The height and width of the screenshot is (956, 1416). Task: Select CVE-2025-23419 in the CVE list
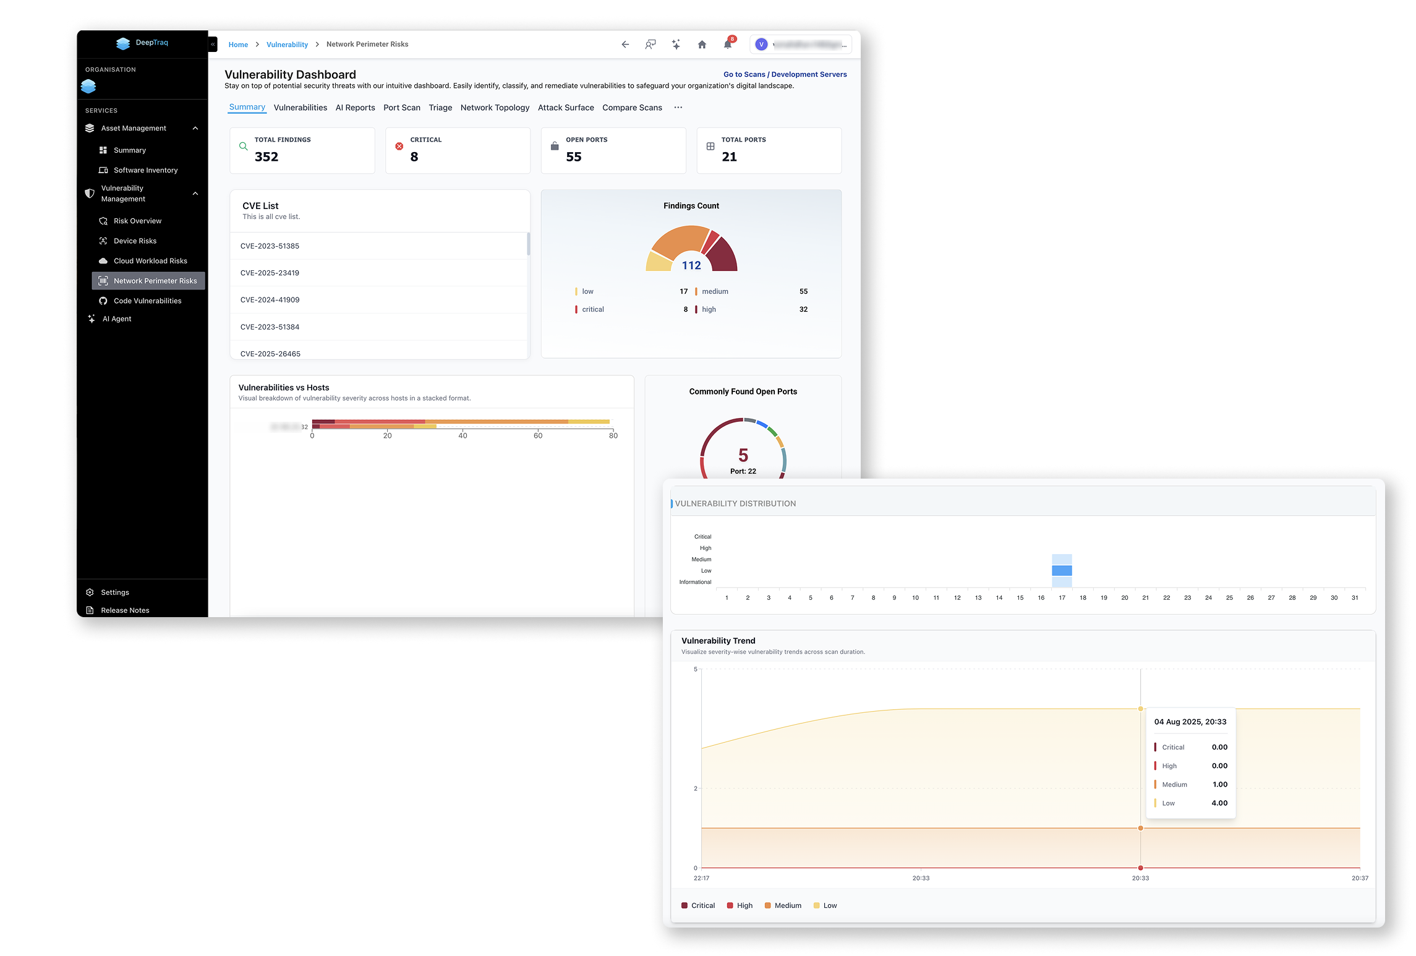[378, 273]
